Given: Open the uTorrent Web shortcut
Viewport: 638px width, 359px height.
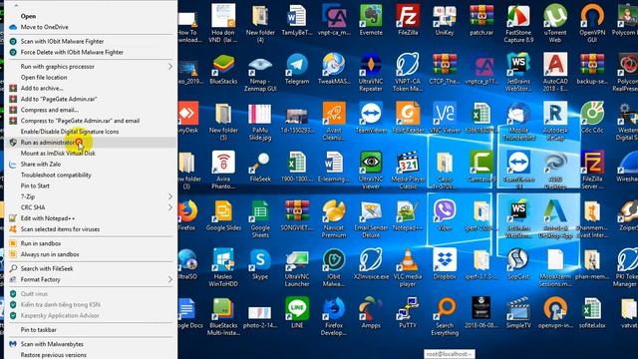Looking at the screenshot, I should 555,24.
